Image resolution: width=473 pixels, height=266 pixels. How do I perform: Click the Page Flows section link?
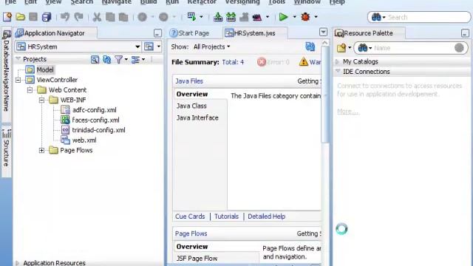click(x=191, y=233)
